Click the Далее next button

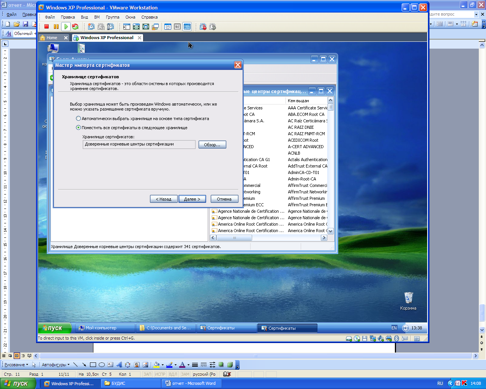click(x=192, y=199)
